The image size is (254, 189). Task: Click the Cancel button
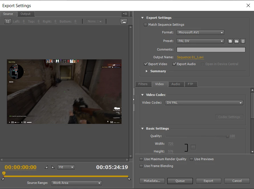tap(237, 181)
